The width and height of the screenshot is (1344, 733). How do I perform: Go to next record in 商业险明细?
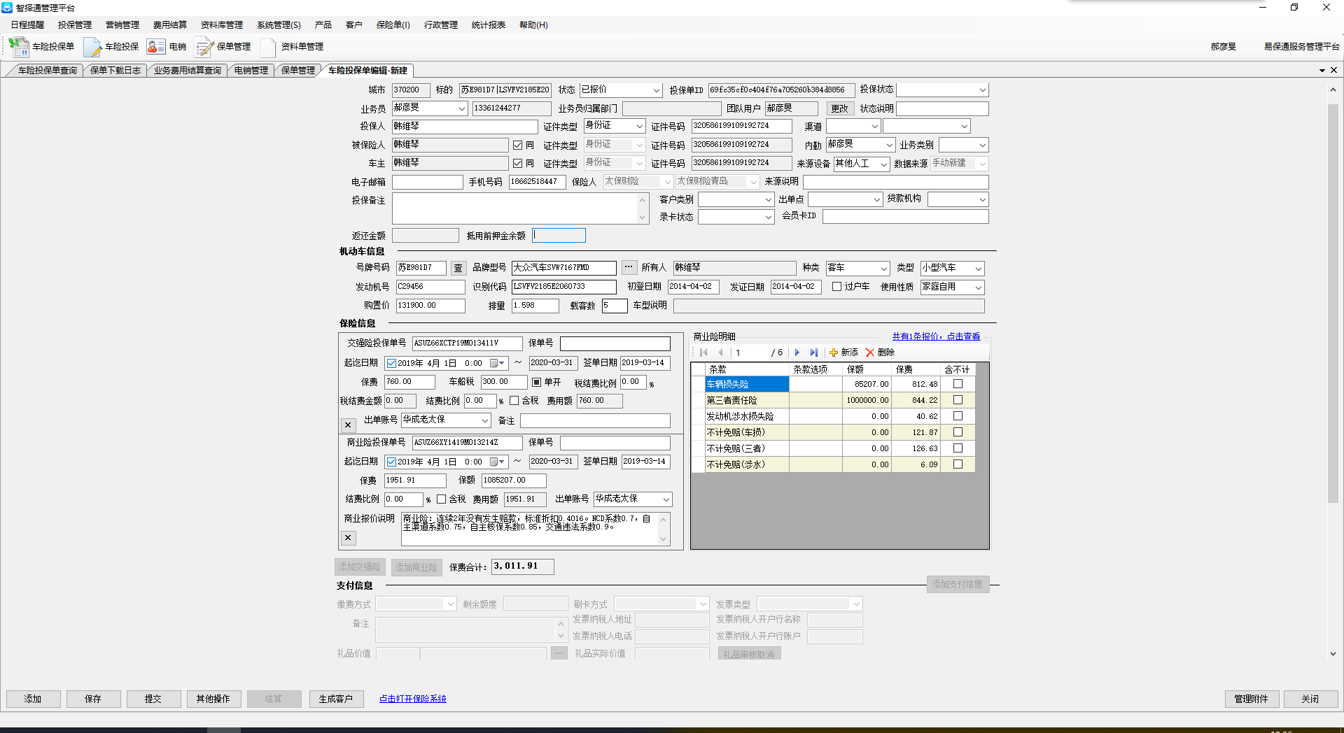click(797, 353)
